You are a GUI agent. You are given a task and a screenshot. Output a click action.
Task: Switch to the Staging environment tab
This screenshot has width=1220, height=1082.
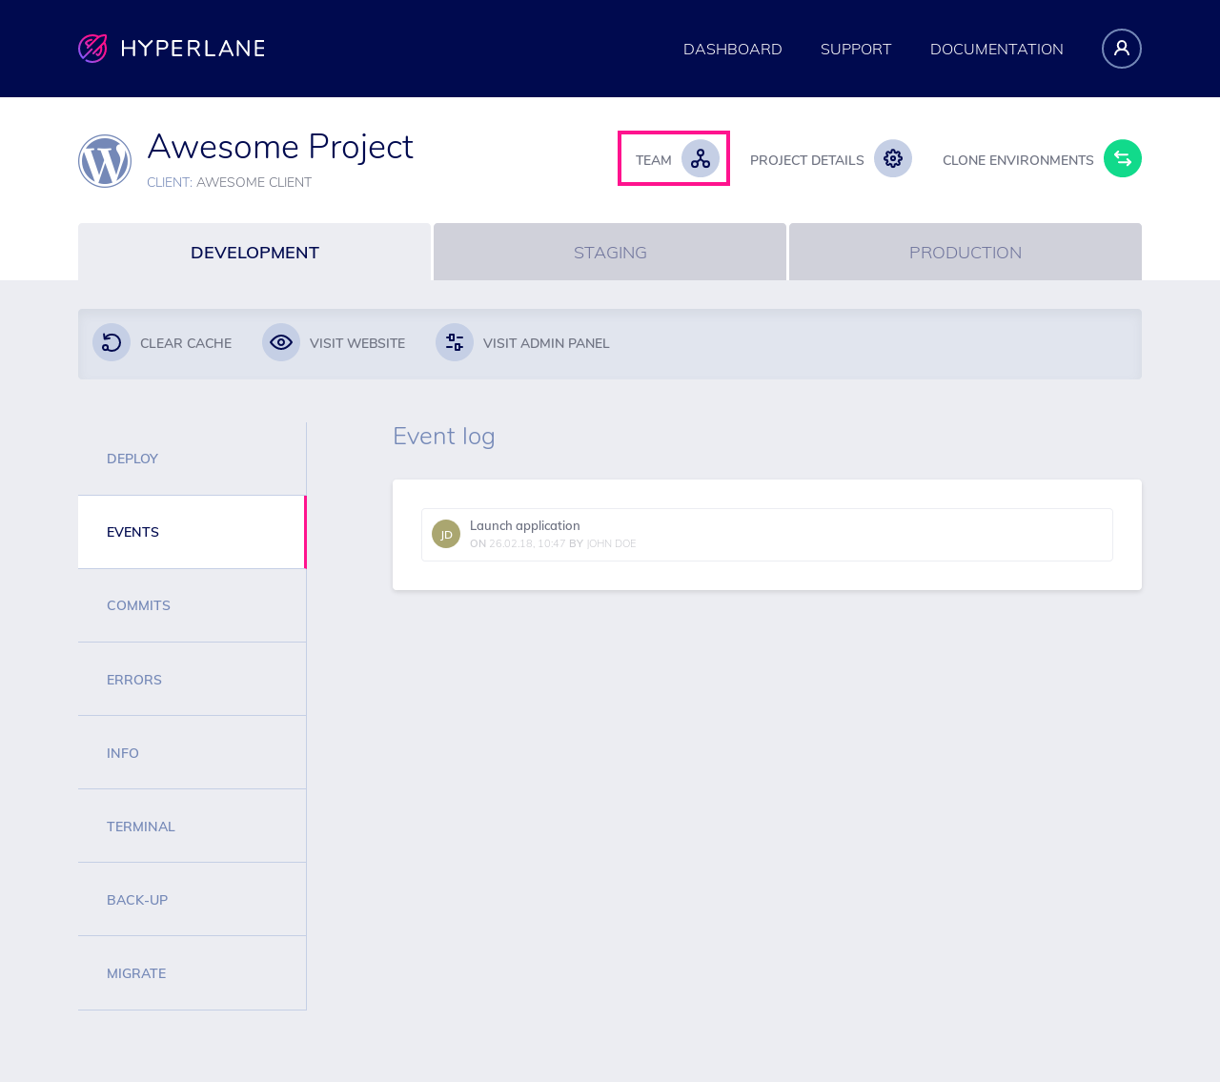coord(610,252)
